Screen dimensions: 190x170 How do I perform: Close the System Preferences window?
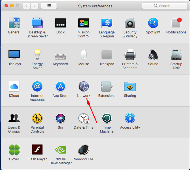[6, 6]
